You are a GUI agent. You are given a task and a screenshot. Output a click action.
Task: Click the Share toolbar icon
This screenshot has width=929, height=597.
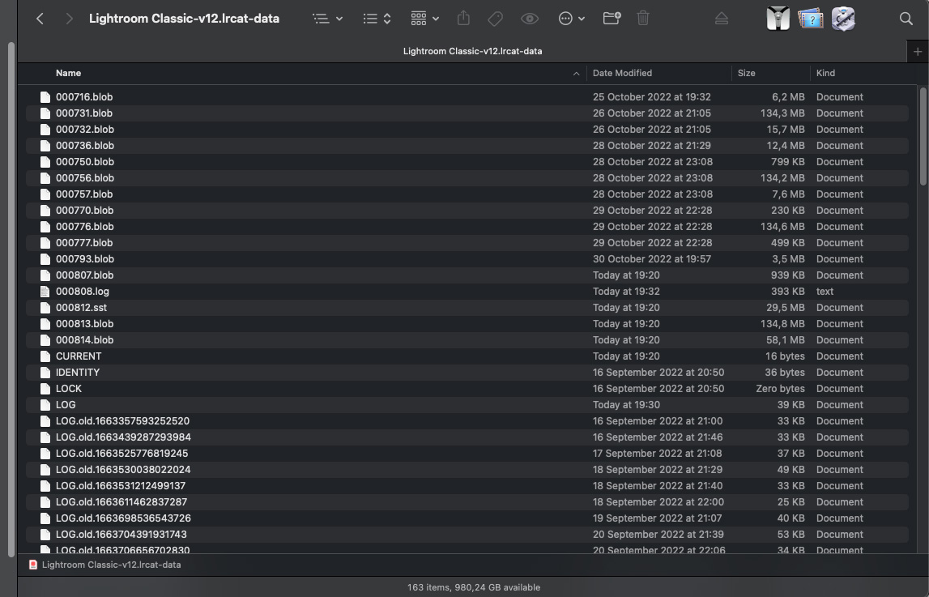[x=463, y=19]
